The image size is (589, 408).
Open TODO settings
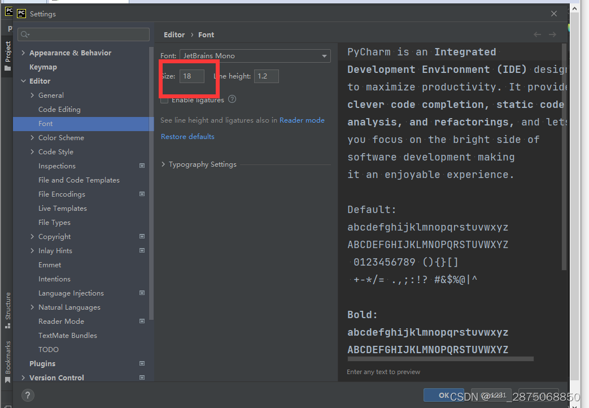pyautogui.click(x=49, y=350)
